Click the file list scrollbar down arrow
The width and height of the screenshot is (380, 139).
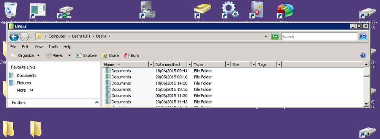pos(366,104)
